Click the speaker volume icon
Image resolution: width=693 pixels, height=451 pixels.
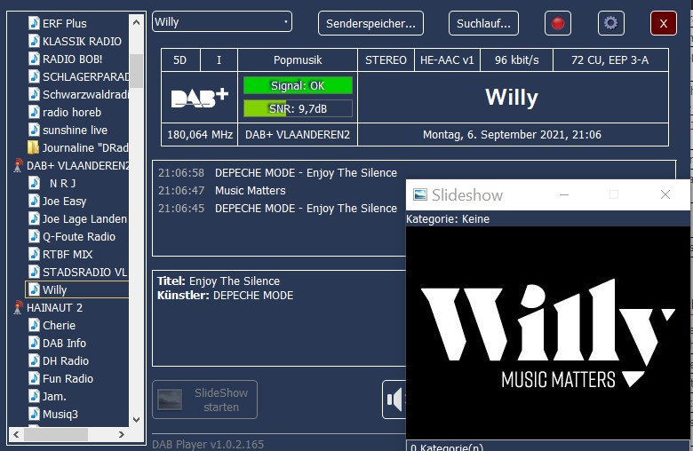pos(394,400)
